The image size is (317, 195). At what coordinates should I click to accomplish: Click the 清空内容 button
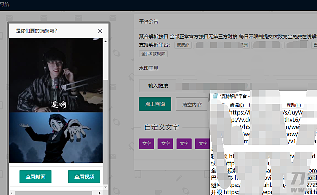pyautogui.click(x=192, y=104)
